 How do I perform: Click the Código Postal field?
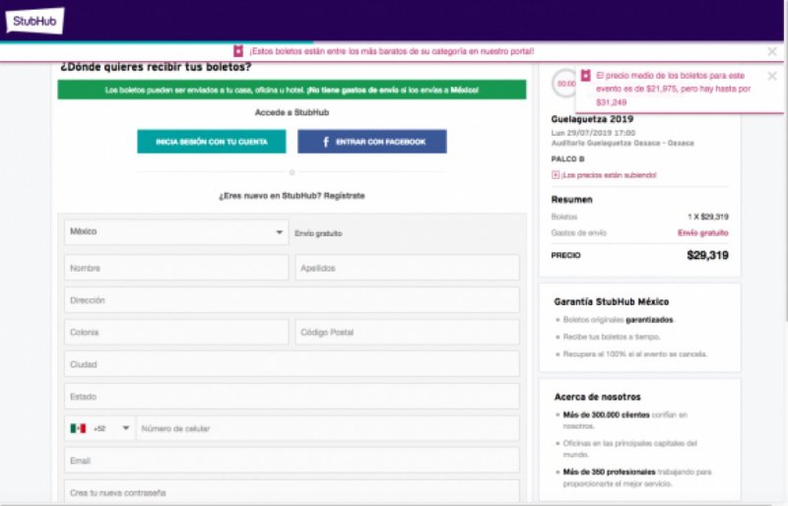407,333
